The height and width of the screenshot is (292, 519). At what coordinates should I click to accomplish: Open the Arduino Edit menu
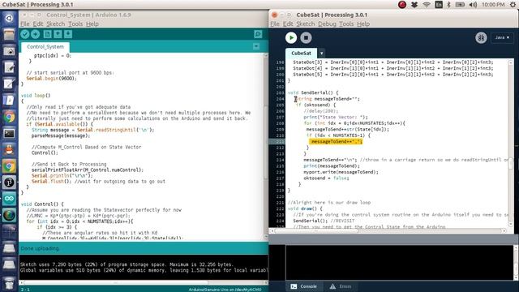(x=38, y=24)
